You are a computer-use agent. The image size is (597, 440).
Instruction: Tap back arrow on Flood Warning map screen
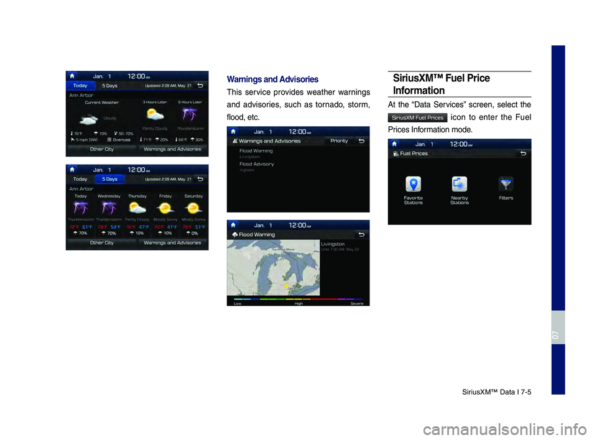coord(361,234)
